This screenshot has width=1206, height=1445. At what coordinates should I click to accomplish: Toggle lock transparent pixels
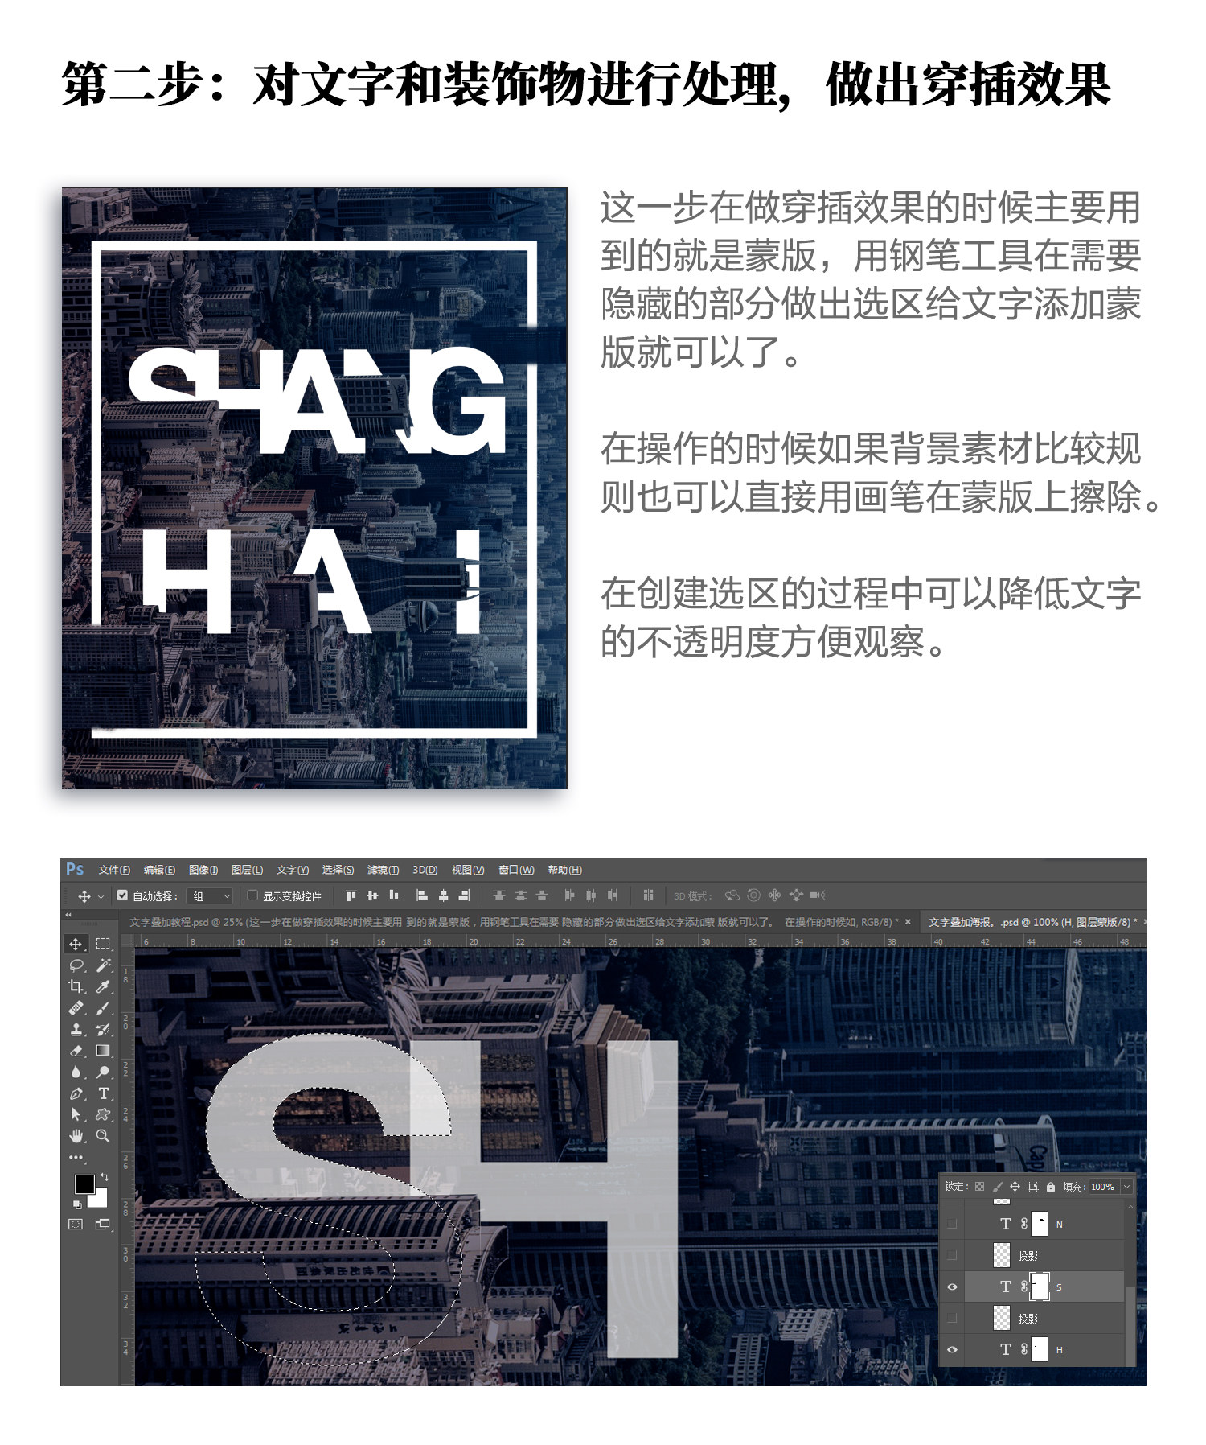tap(979, 1187)
